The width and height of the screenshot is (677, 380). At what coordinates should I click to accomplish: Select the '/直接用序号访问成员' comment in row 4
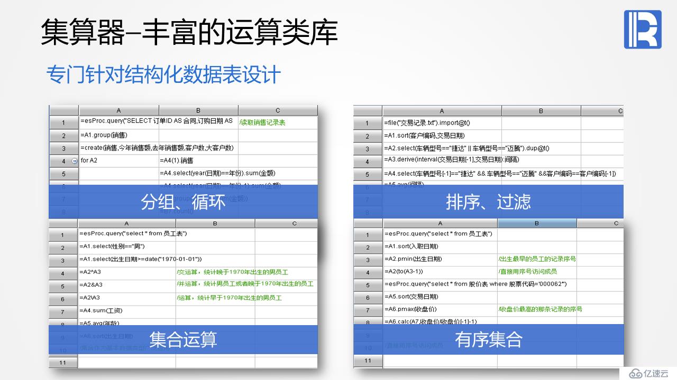(527, 272)
